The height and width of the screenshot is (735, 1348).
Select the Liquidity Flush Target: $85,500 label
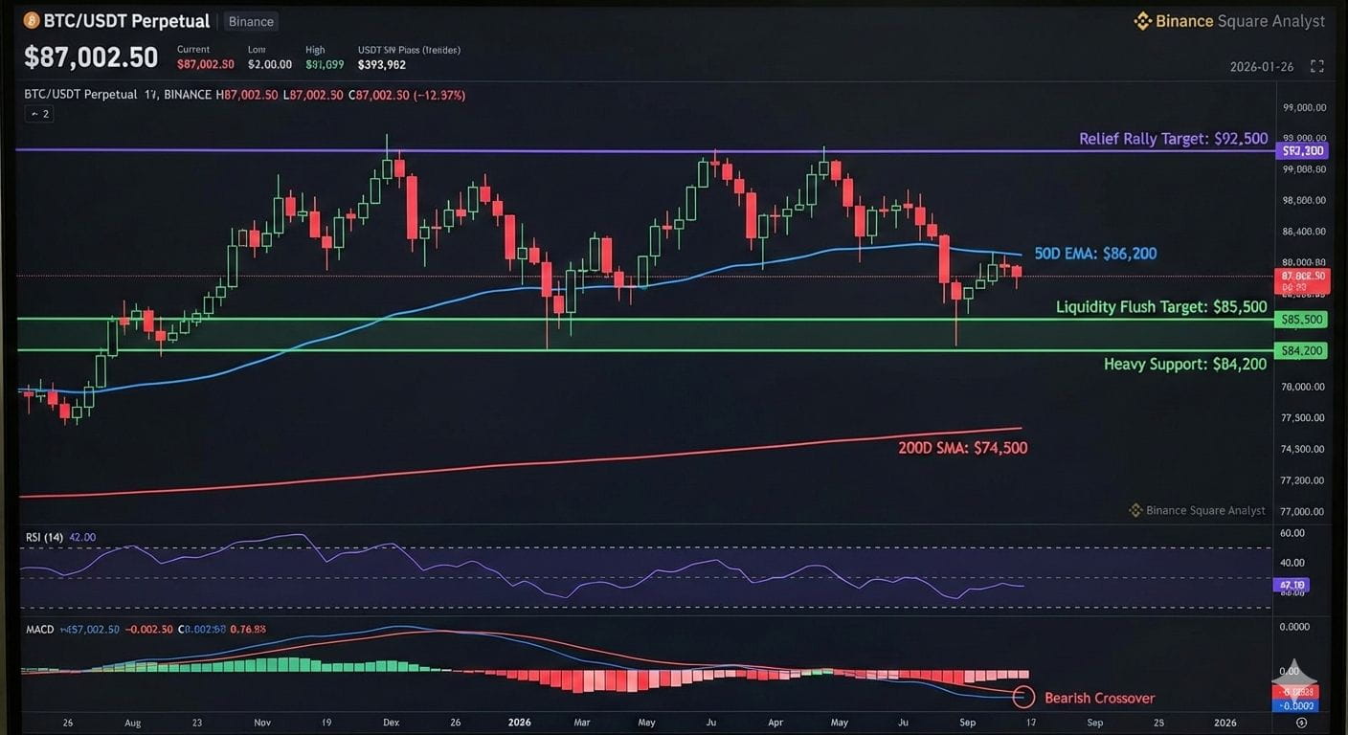coord(1161,307)
